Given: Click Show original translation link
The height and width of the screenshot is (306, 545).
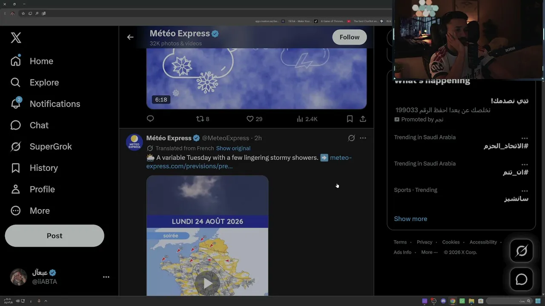Looking at the screenshot, I should pos(233,148).
